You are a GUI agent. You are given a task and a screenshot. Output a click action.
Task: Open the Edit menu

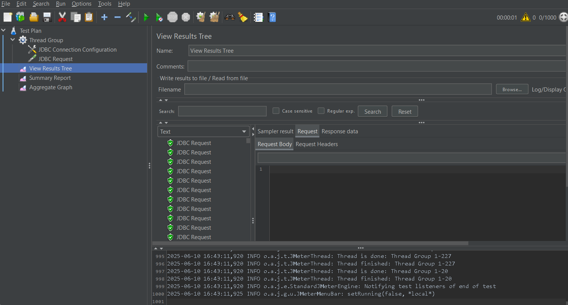(21, 4)
